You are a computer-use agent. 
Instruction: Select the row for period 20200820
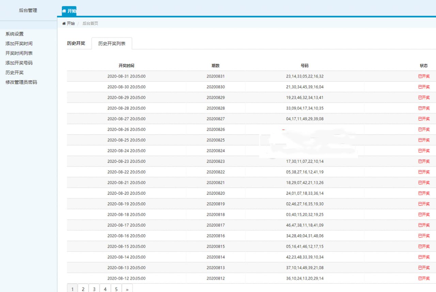point(216,193)
